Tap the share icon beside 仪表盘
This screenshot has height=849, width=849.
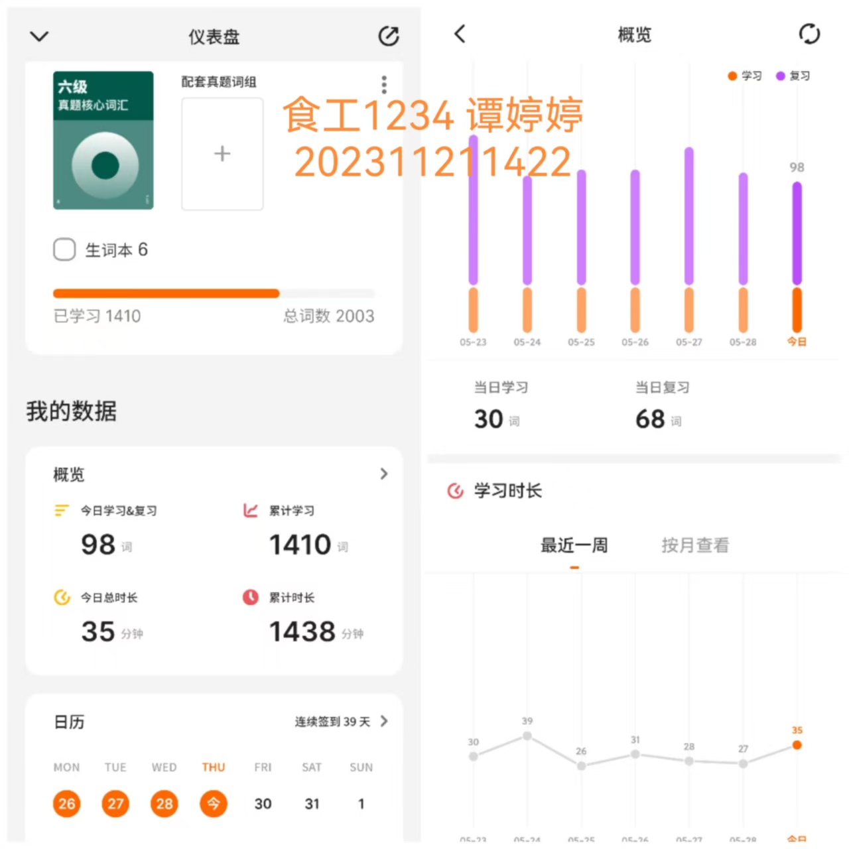pos(388,36)
